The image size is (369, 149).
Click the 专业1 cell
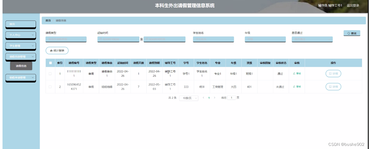tap(218, 74)
